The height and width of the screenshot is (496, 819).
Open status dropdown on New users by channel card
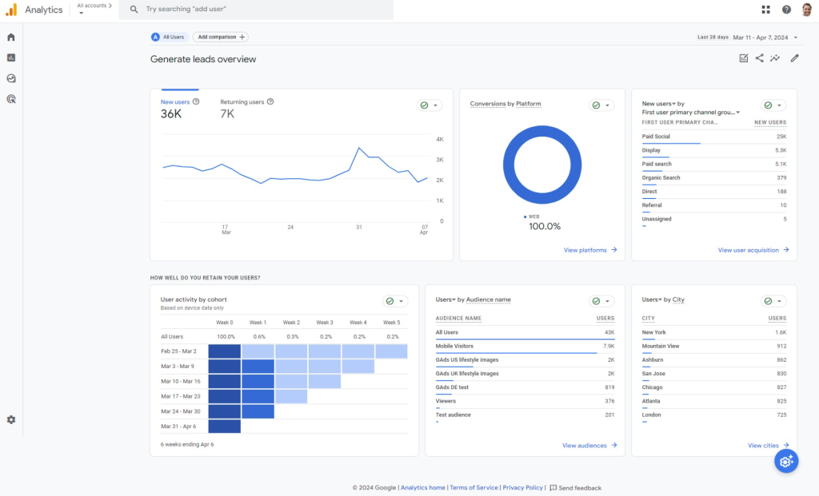tap(773, 105)
